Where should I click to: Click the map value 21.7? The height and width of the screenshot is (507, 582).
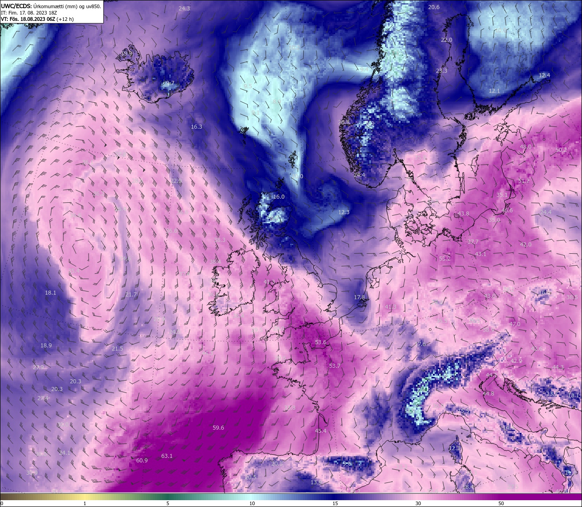point(131,295)
